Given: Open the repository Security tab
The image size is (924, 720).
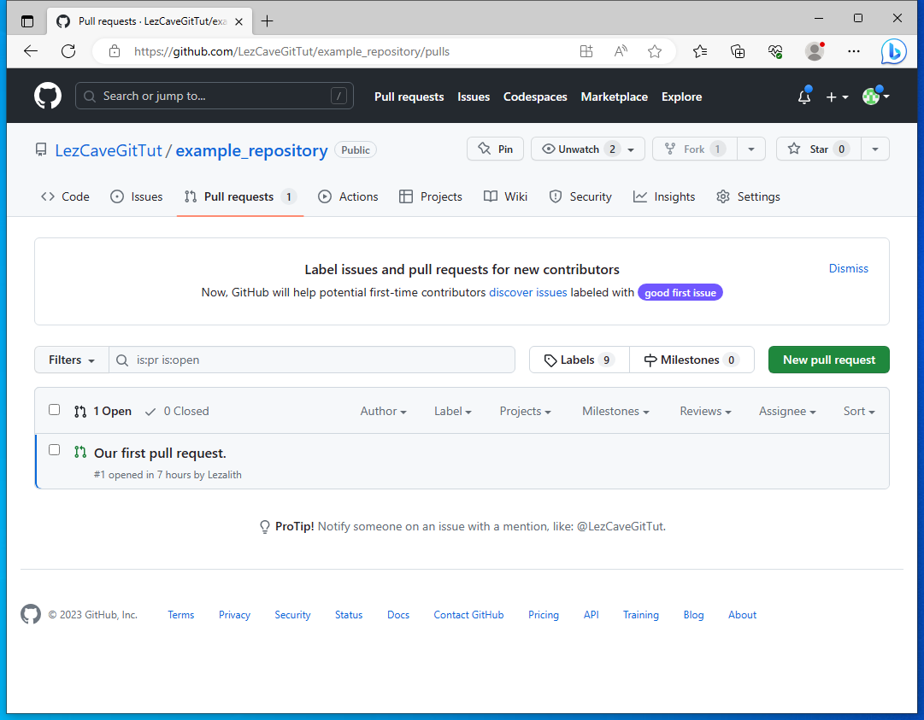Looking at the screenshot, I should 580,196.
